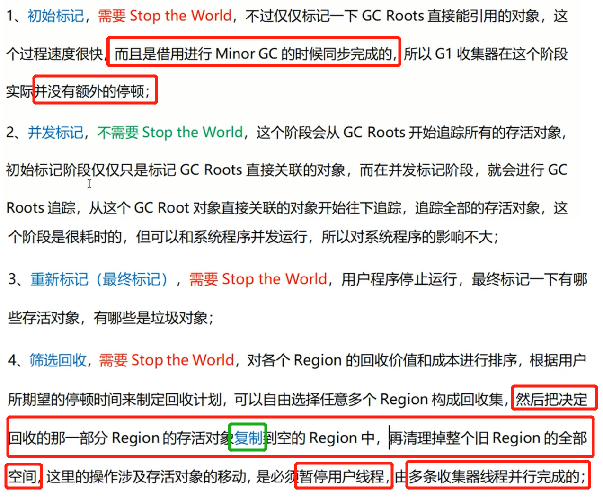Click the phrase 所以对系统程序的影响不大

407,236
